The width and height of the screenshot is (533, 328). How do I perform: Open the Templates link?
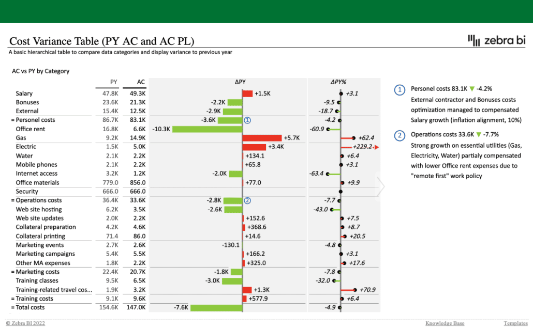point(515,323)
